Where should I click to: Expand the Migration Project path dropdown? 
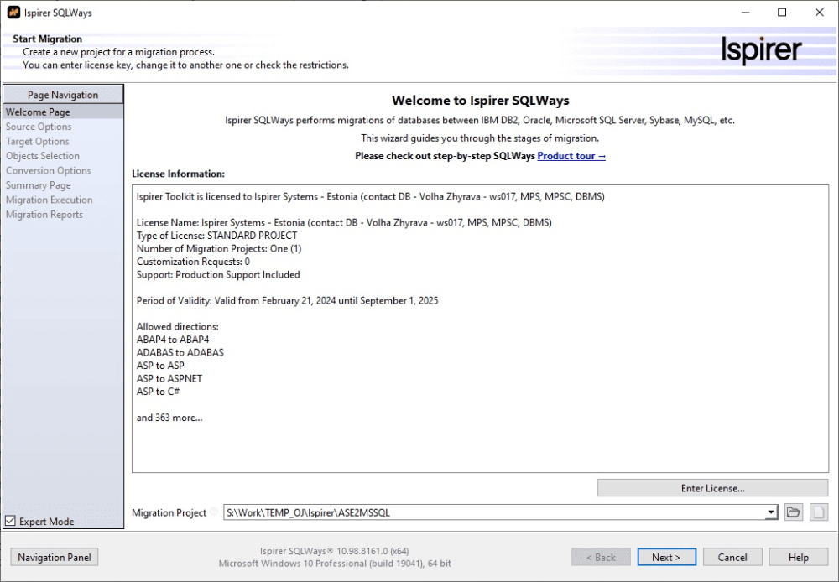[x=771, y=512]
